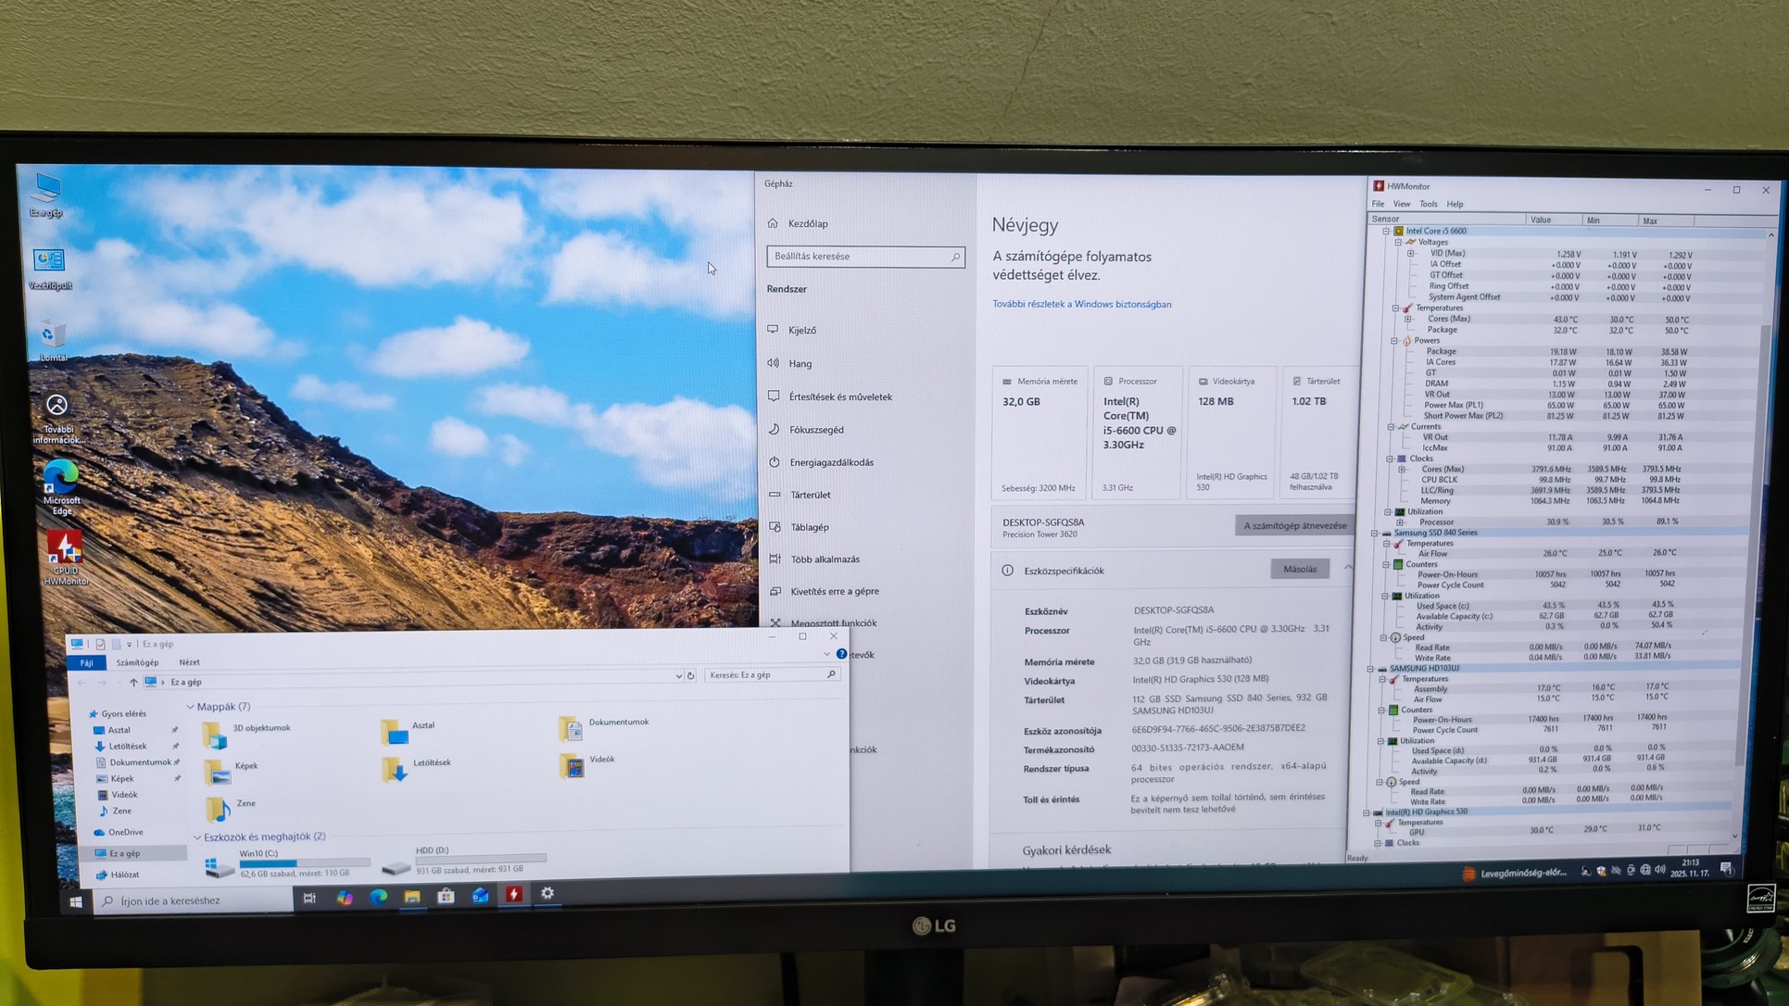Click the Másolás button
Screen dimensions: 1789x1006
[1299, 569]
